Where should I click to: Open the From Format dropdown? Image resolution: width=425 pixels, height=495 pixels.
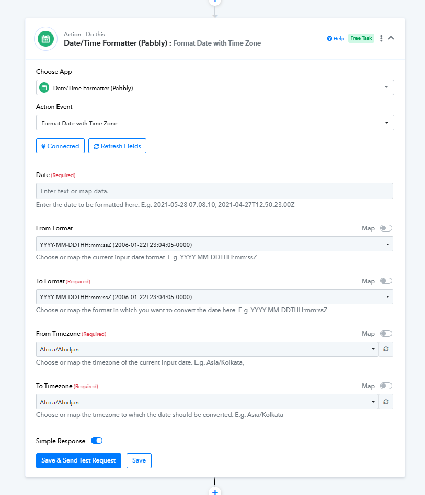tap(214, 244)
